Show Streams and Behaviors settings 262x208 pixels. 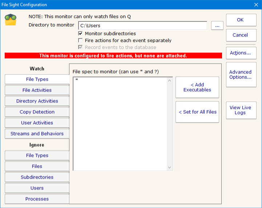[x=37, y=134]
